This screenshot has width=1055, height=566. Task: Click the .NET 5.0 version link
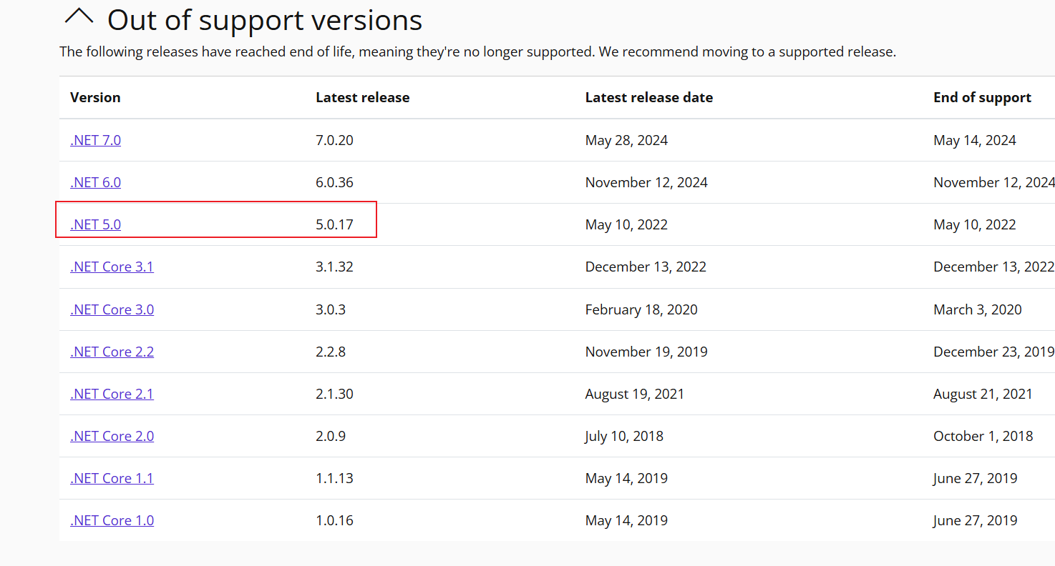(x=95, y=224)
